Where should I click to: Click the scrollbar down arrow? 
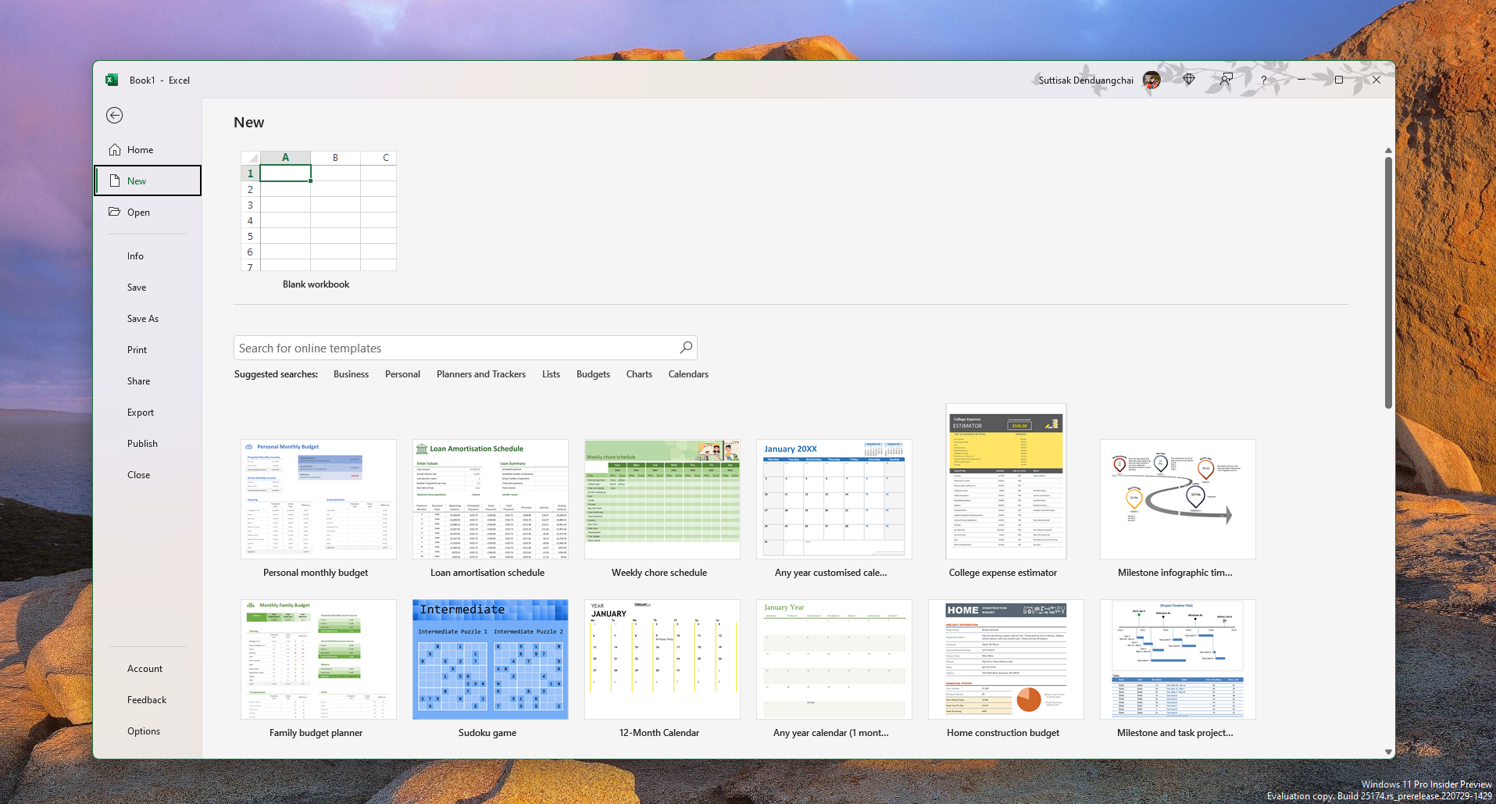(x=1388, y=752)
